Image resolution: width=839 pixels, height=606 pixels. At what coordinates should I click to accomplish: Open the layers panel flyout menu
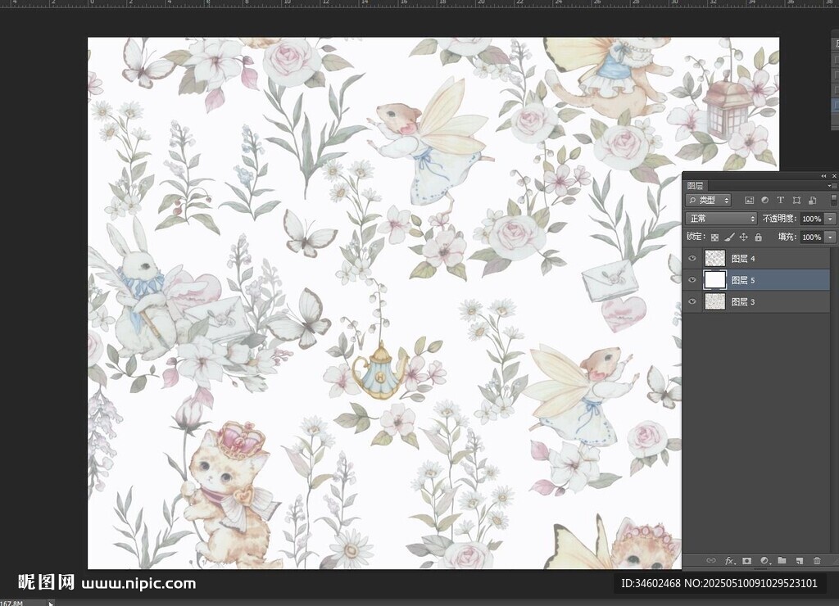(x=833, y=186)
